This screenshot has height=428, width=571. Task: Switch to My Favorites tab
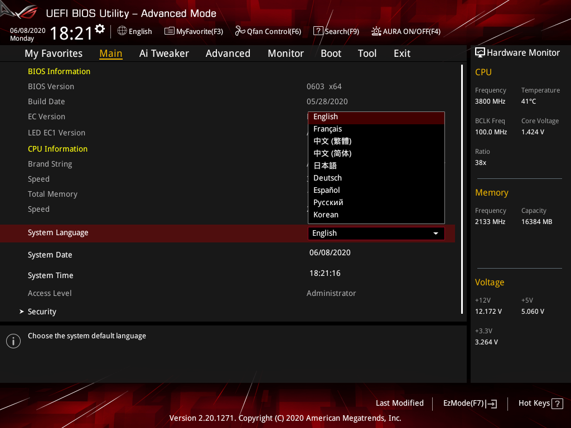tap(54, 53)
